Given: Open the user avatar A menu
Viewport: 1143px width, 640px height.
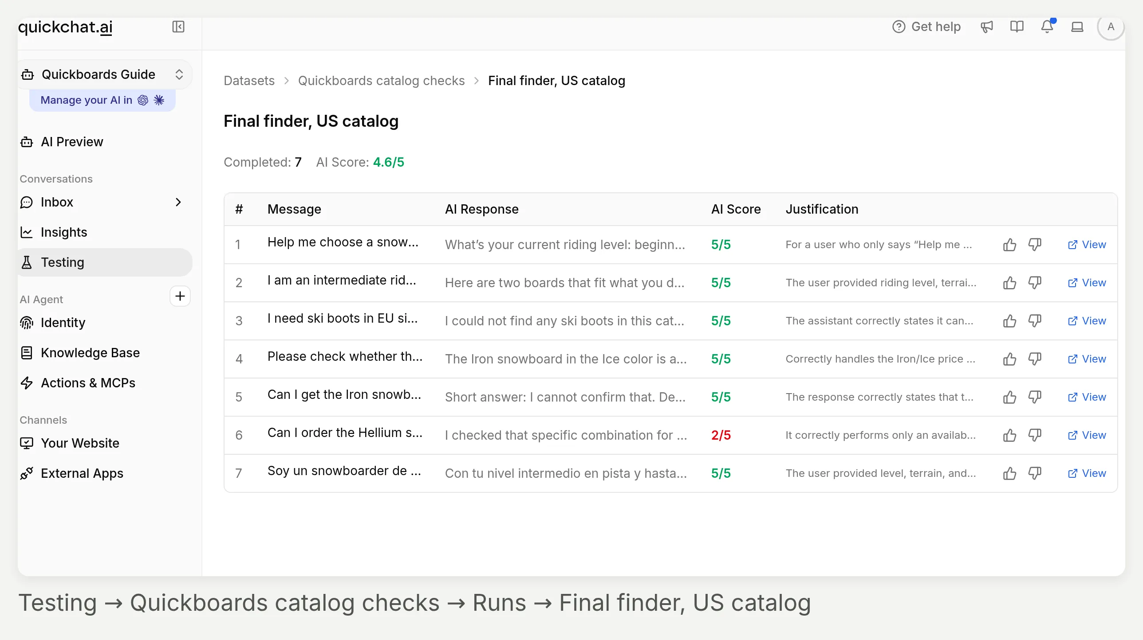Looking at the screenshot, I should (x=1111, y=27).
